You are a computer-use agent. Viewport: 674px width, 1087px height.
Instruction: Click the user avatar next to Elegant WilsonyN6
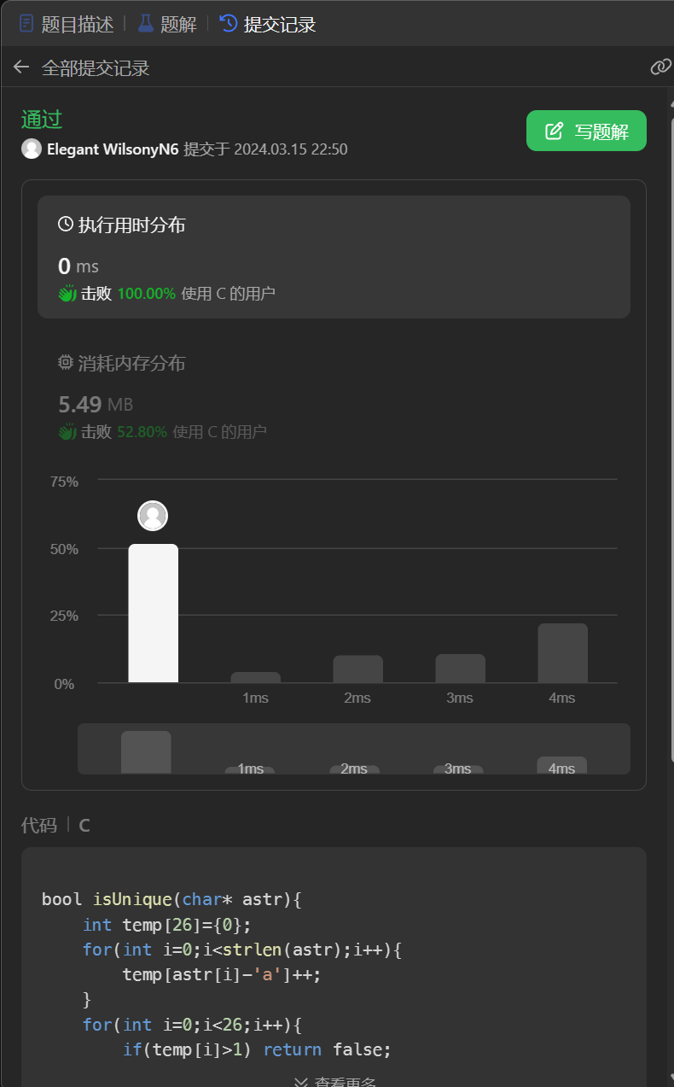coord(32,149)
